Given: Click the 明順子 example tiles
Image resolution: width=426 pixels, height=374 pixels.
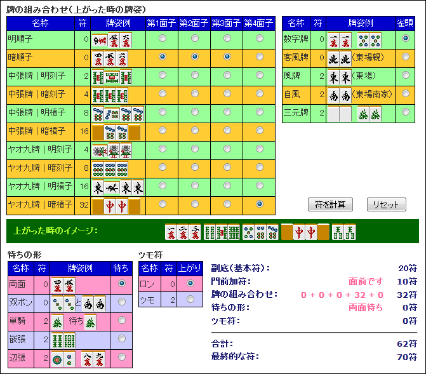Looking at the screenshot, I should pyautogui.click(x=112, y=40).
